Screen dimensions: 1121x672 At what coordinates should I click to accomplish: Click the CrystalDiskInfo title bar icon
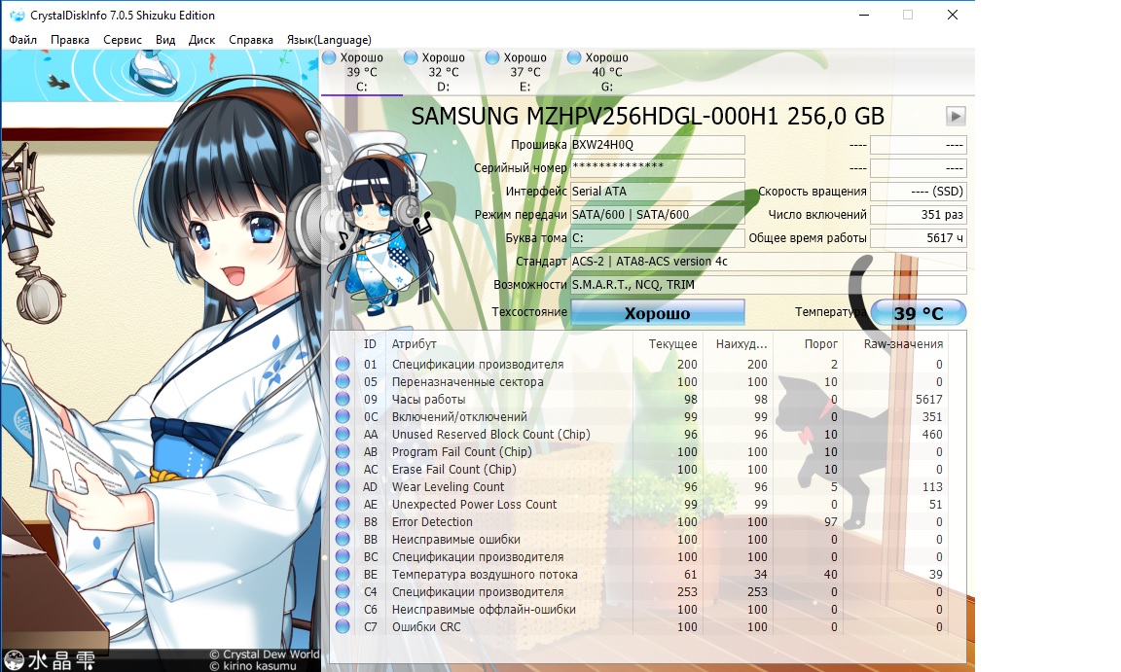(x=17, y=15)
